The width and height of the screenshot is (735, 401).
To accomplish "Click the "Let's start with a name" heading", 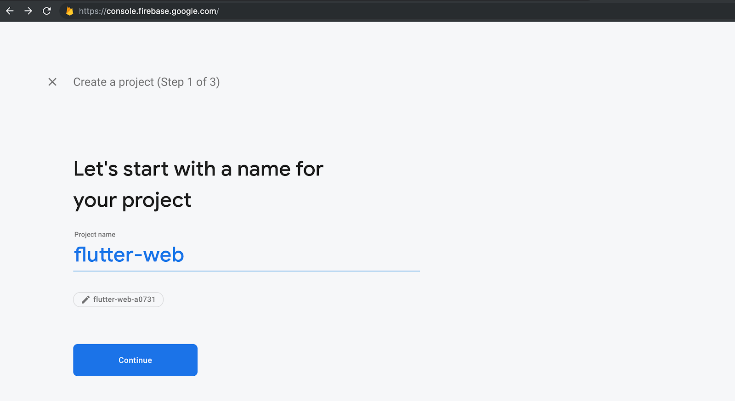I will point(198,169).
